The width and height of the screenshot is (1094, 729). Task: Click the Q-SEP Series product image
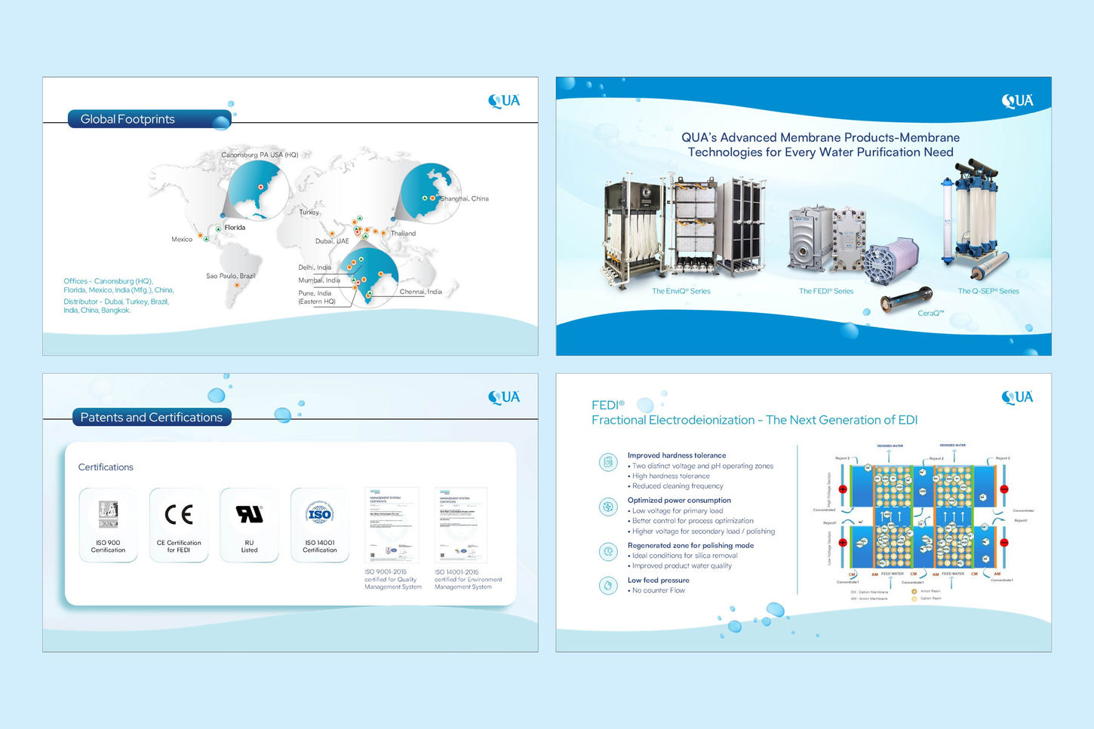[x=977, y=219]
